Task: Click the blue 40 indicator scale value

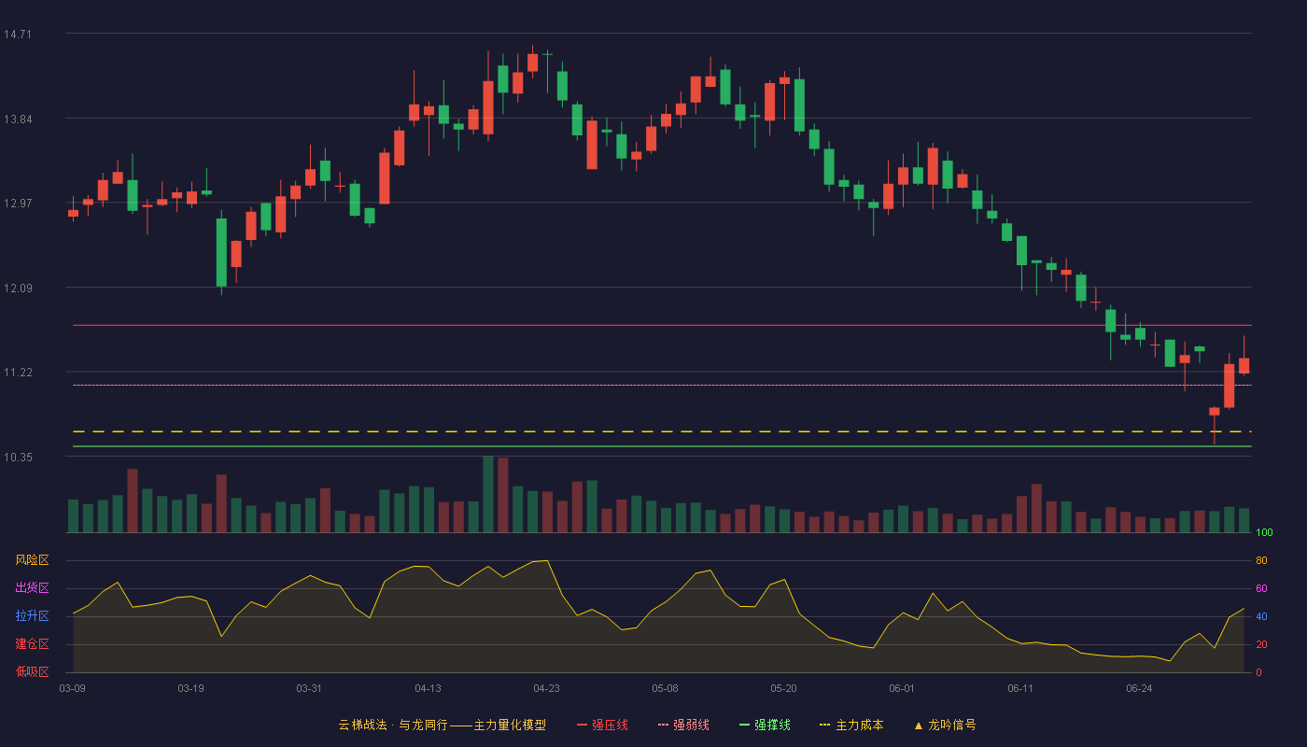Action: [x=1261, y=616]
